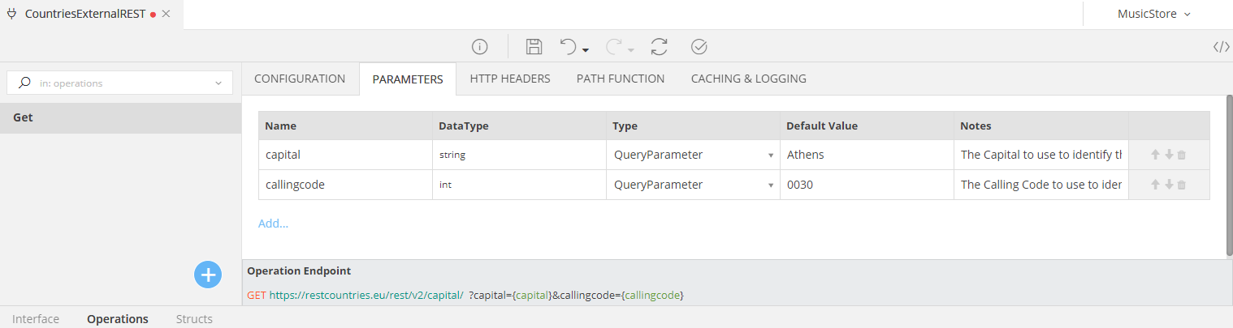1233x328 pixels.
Task: Open the code view icon at right
Action: (1221, 47)
